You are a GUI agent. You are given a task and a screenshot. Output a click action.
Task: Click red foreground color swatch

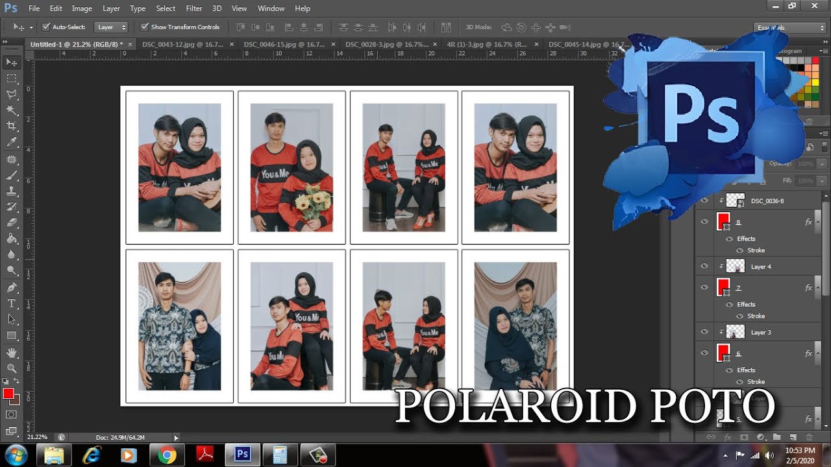[8, 394]
